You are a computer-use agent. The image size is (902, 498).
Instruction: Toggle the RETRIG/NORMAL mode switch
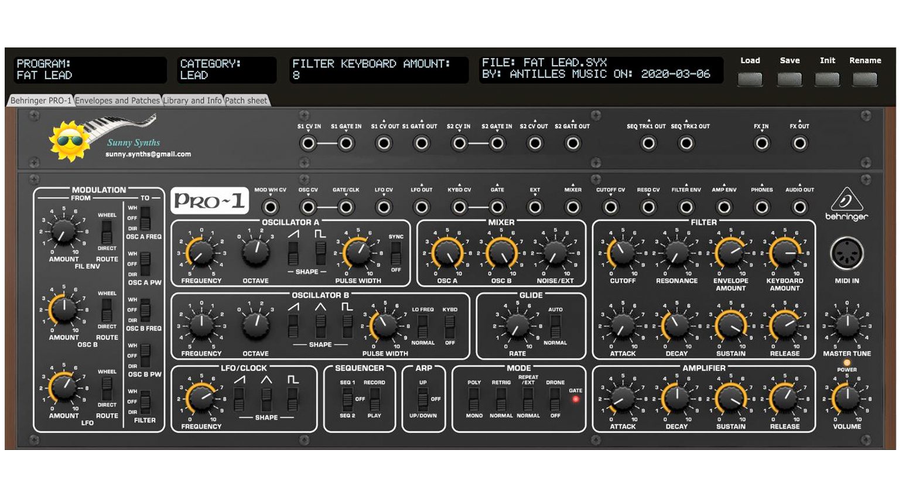[501, 399]
